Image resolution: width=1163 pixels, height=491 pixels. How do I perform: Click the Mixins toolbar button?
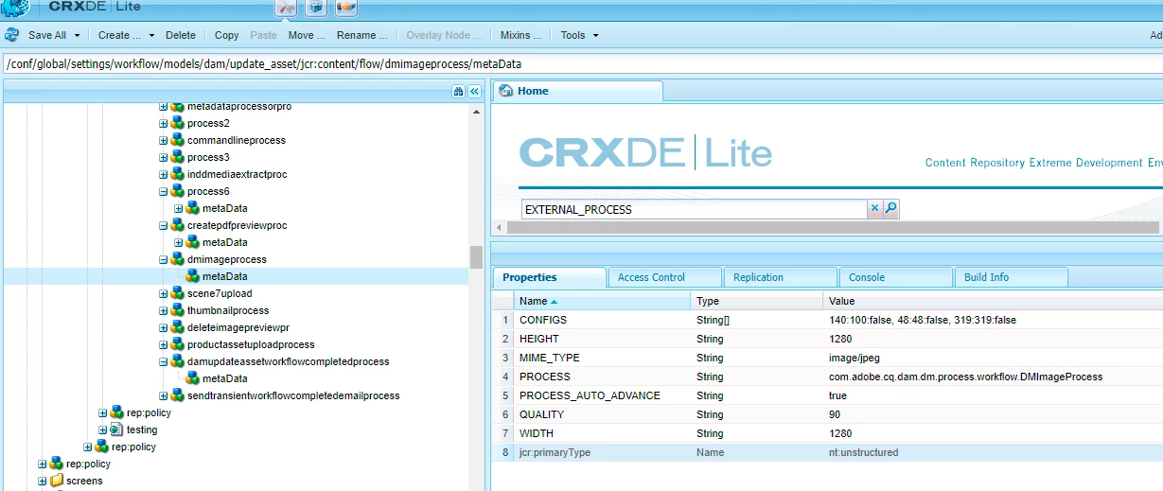pyautogui.click(x=521, y=35)
